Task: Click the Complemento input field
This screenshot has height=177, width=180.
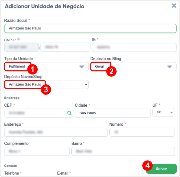Action: [37, 151]
